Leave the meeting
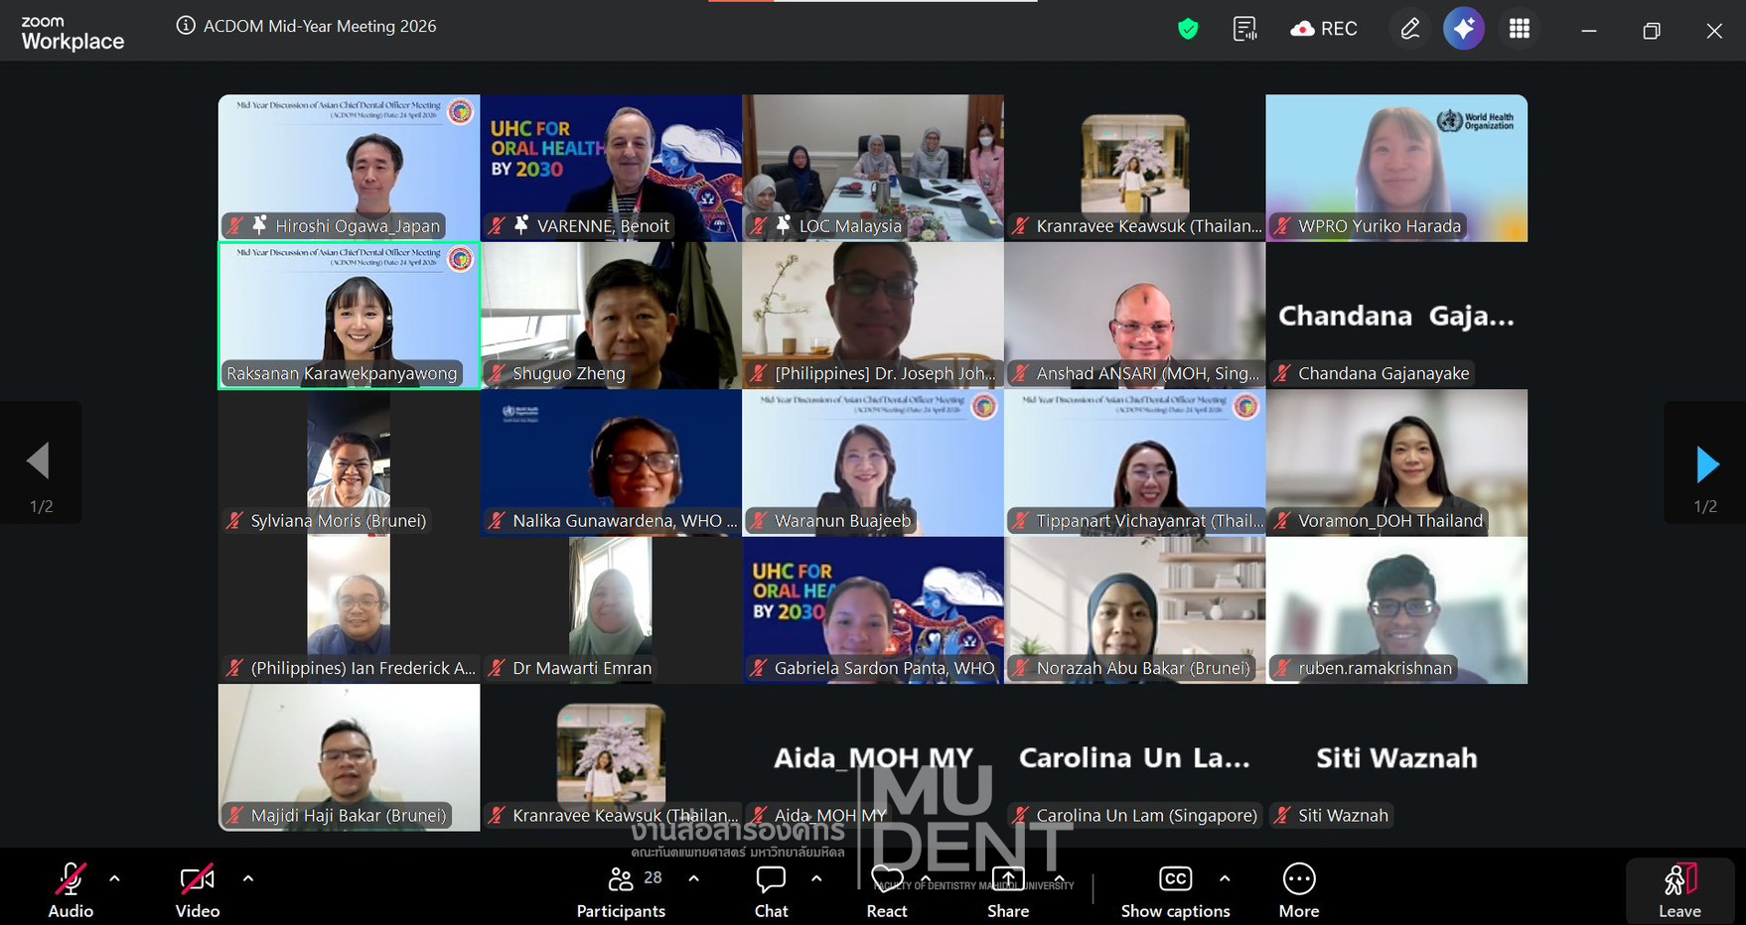Viewport: 1746px width, 925px height. click(x=1679, y=890)
